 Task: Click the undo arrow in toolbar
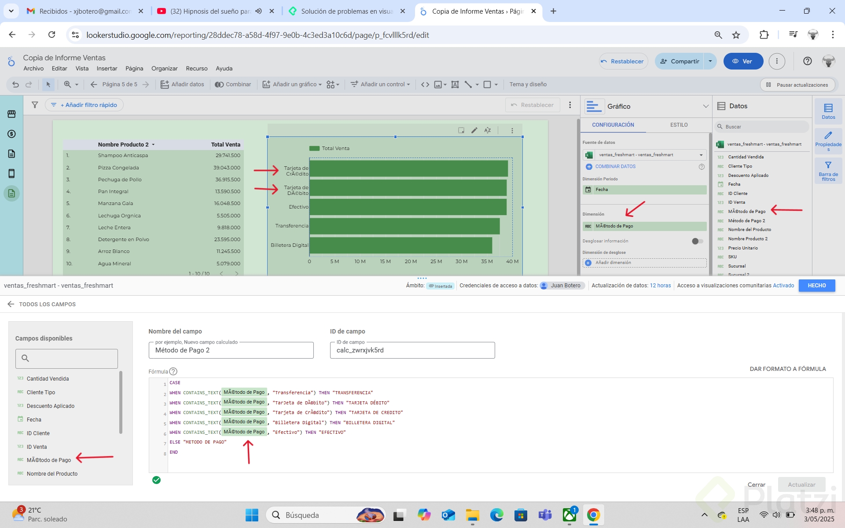point(15,84)
